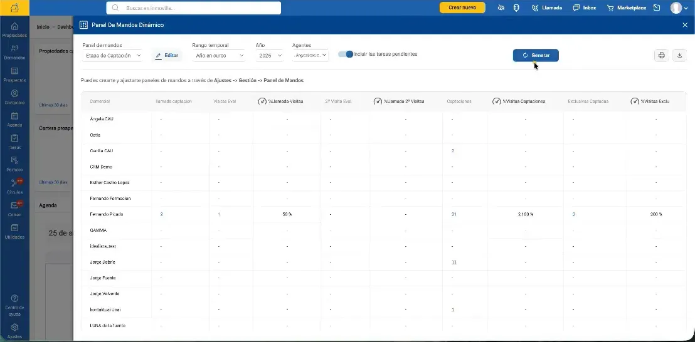695x342 pixels.
Task: Click the Visitas Eval column header
Action: (225, 101)
